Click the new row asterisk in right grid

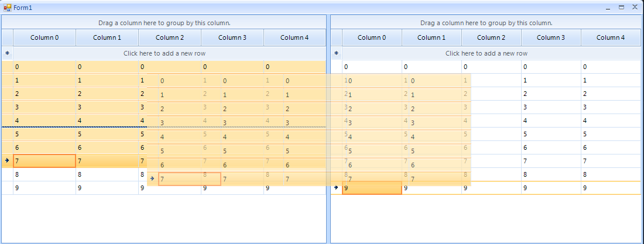tap(336, 53)
